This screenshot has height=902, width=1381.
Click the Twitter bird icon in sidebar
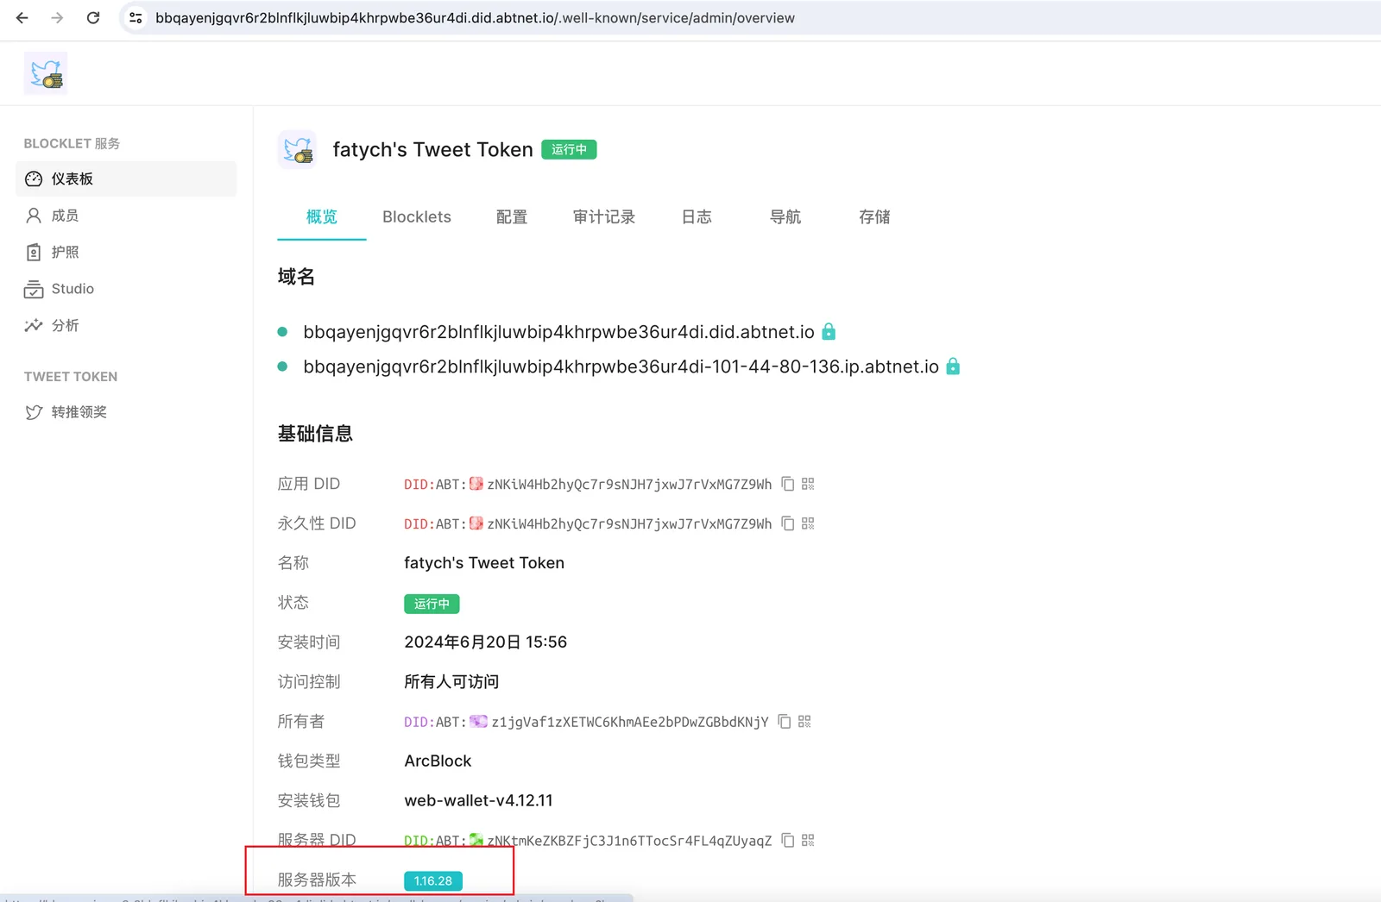point(34,412)
